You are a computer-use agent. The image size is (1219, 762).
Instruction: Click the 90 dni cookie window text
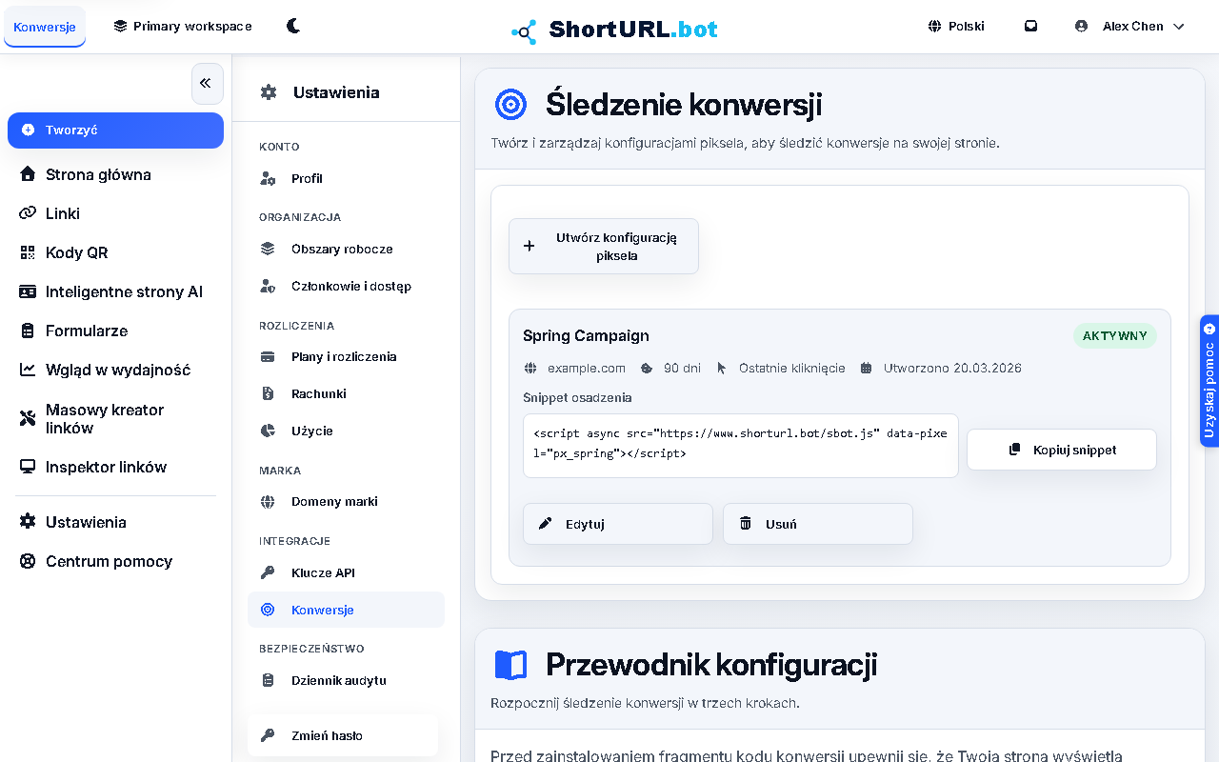click(x=682, y=368)
